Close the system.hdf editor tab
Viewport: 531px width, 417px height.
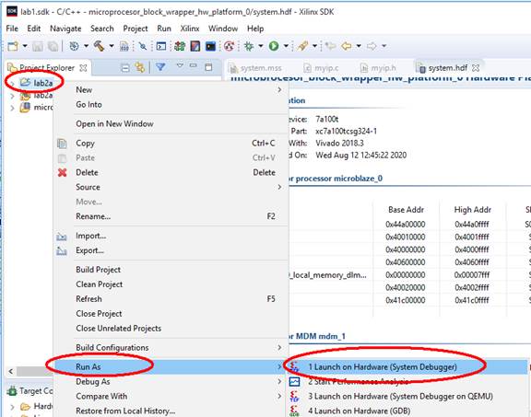click(x=476, y=68)
